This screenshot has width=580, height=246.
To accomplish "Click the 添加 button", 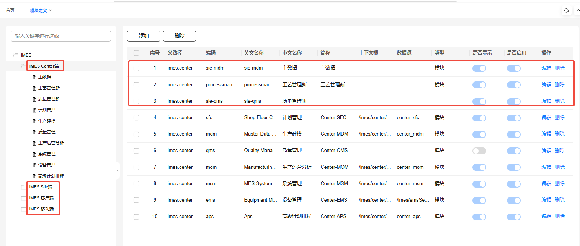I will [x=144, y=36].
